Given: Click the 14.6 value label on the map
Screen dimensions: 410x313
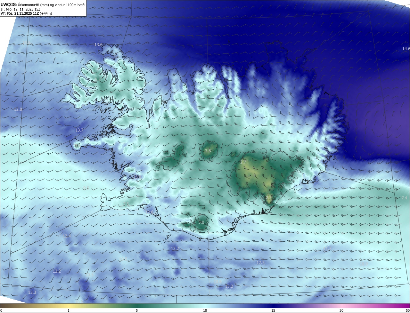Looking at the screenshot, I should coord(406,49).
